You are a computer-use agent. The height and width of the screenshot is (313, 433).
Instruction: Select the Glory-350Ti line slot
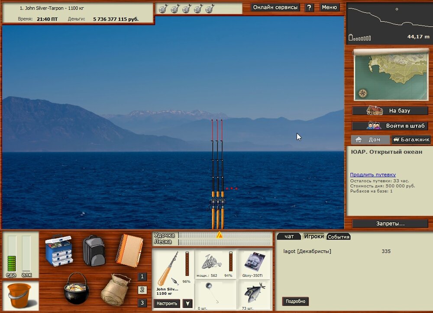pyautogui.click(x=254, y=264)
